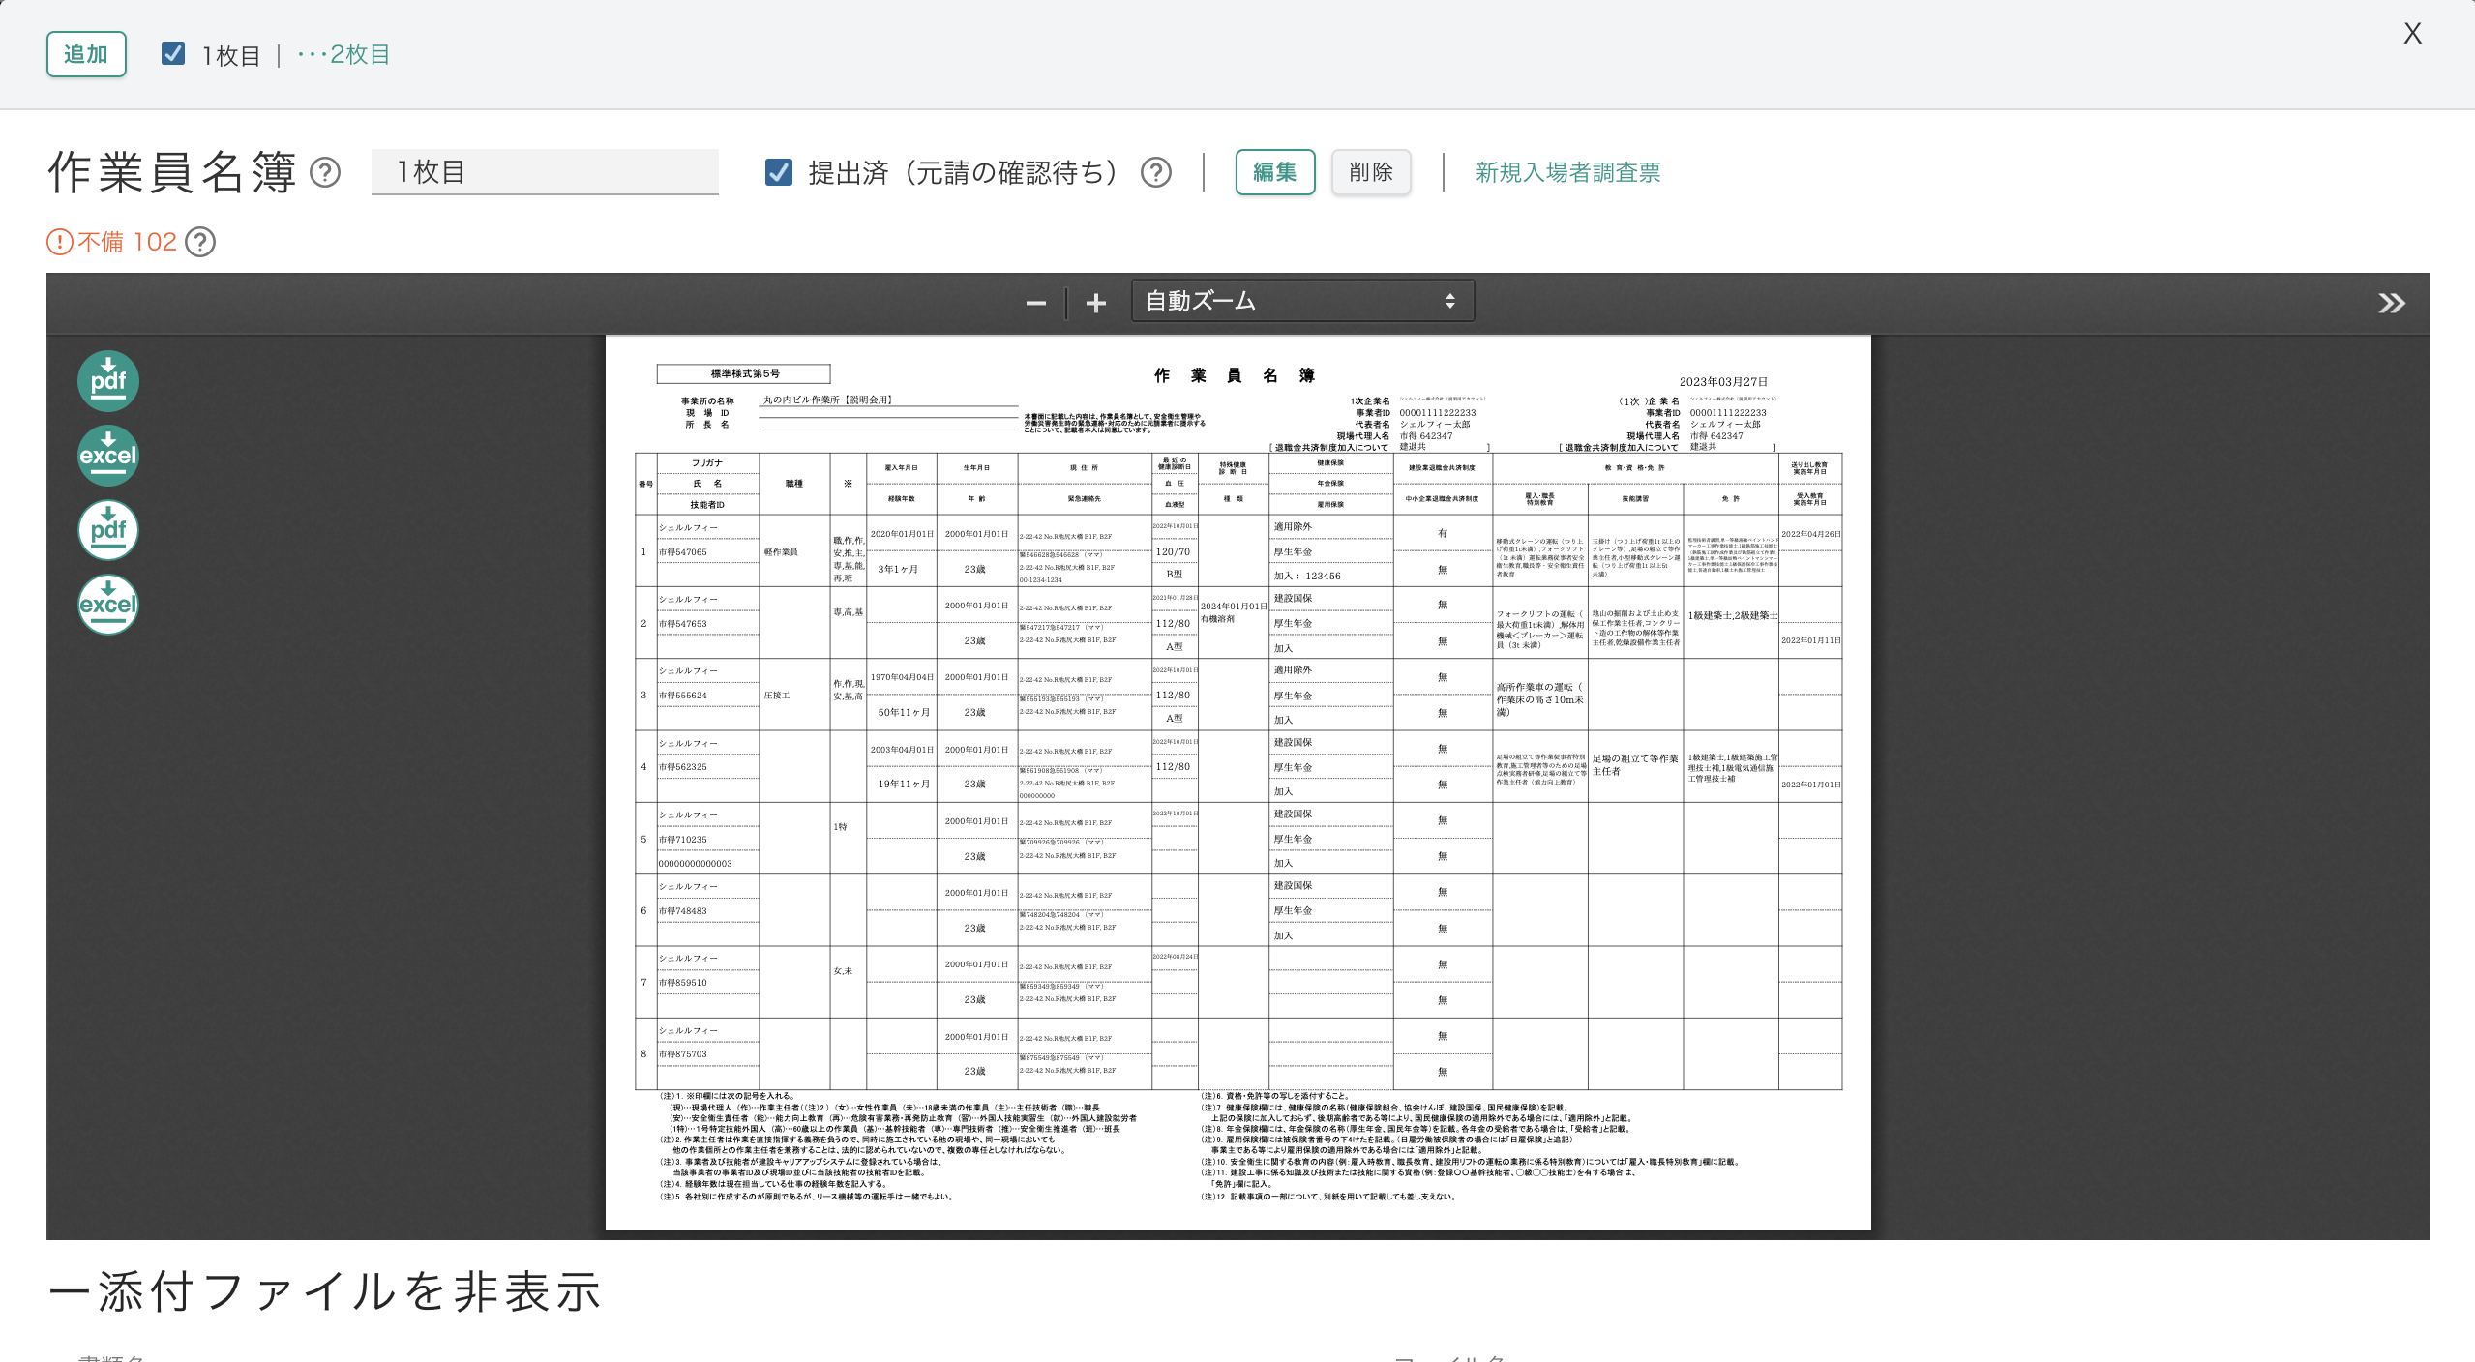Click the 1枚目 sheet name input field

(x=545, y=172)
